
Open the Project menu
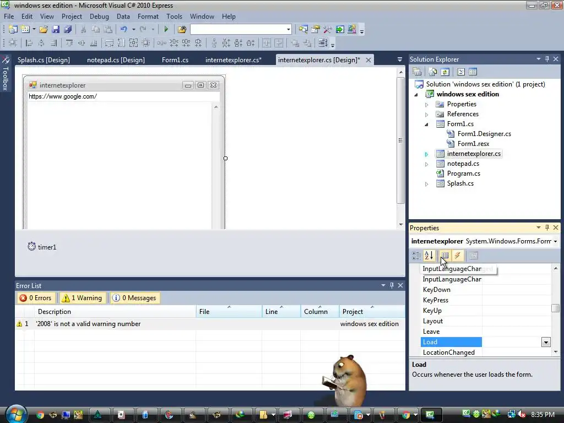point(72,17)
